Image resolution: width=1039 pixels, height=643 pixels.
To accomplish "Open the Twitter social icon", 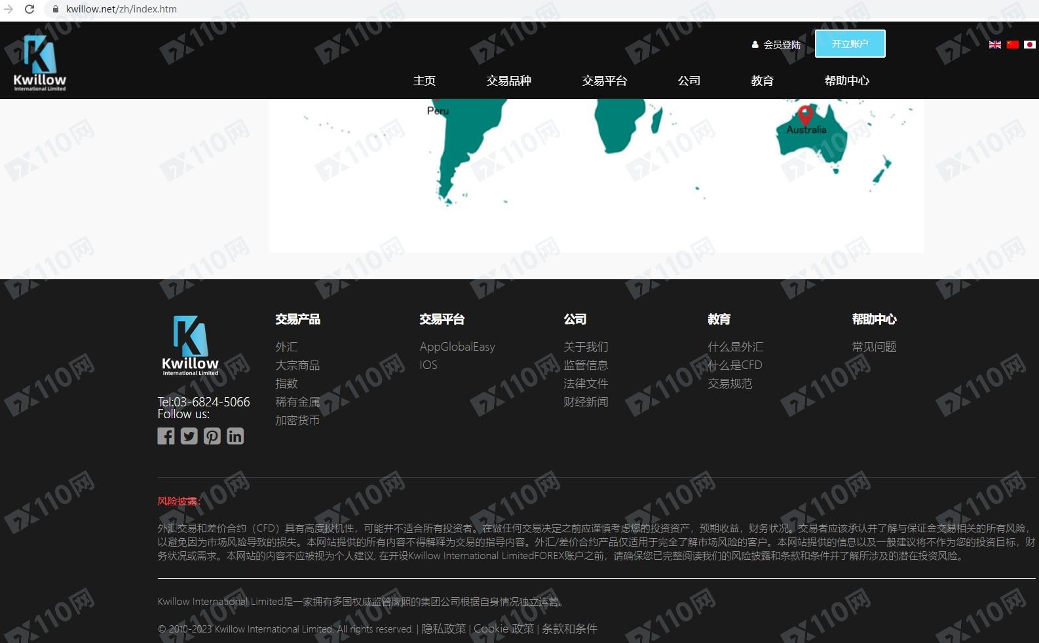I will tap(189, 436).
